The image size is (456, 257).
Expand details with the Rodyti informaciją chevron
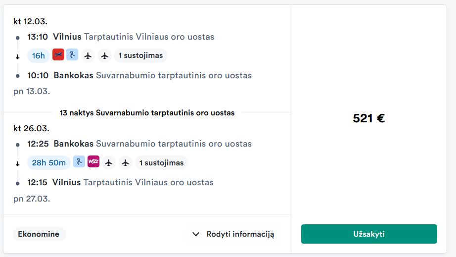click(196, 234)
